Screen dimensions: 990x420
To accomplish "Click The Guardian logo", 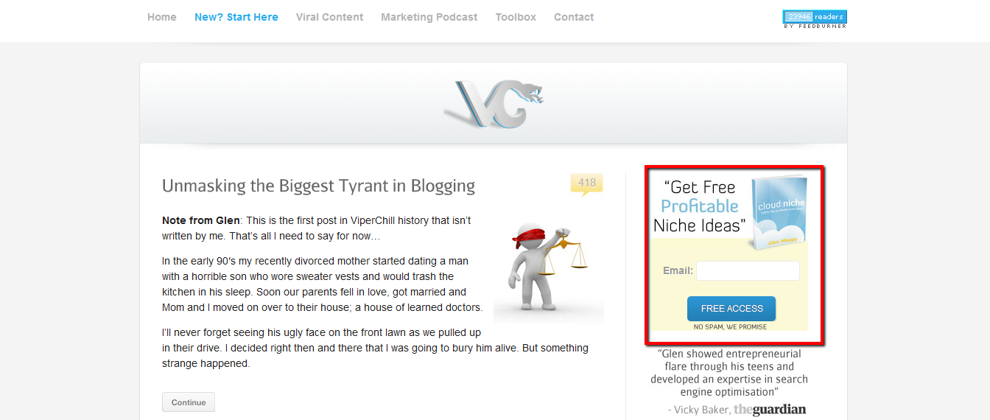I will (x=770, y=409).
